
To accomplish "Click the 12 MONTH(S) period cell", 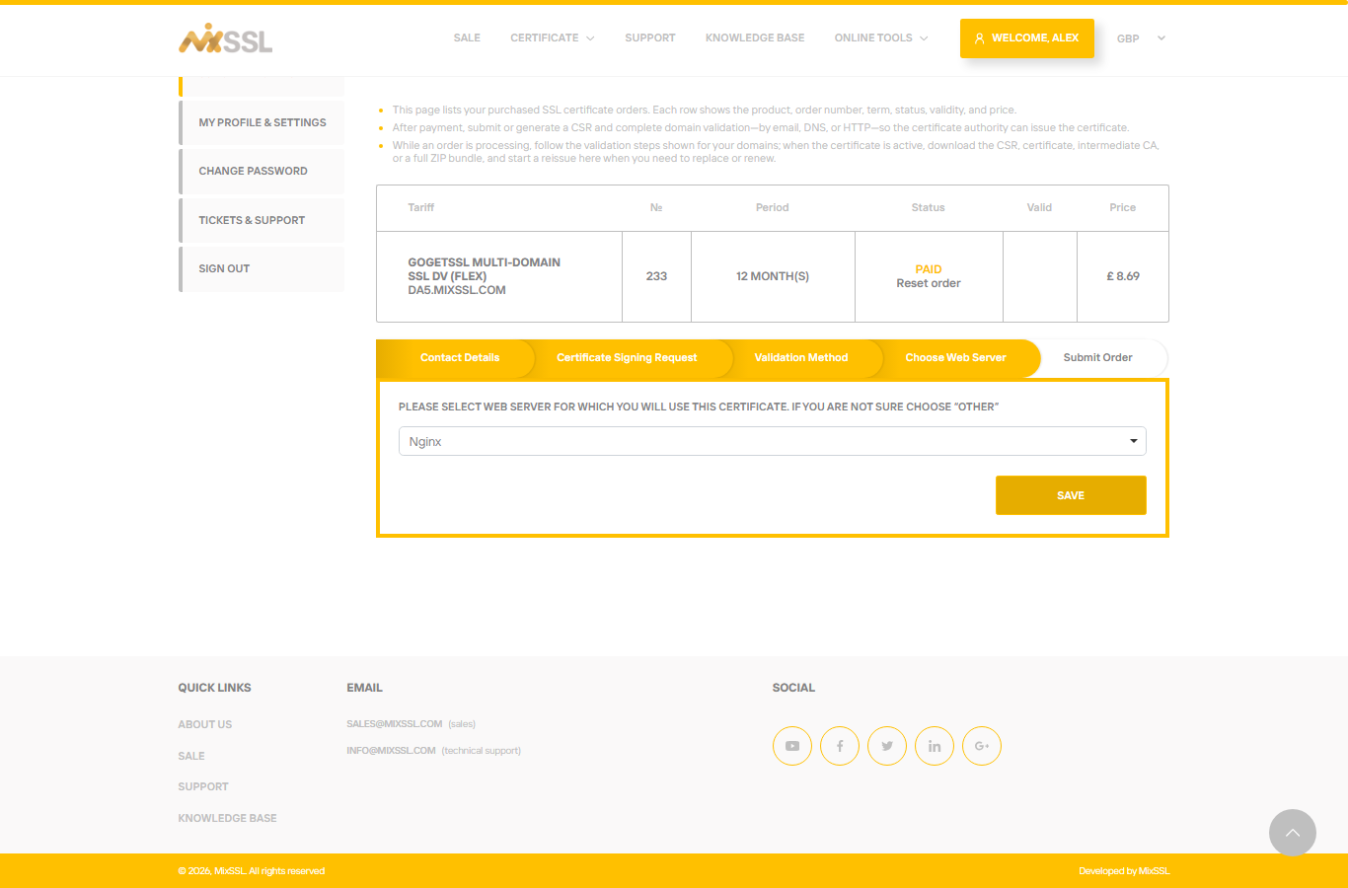I will 773,276.
